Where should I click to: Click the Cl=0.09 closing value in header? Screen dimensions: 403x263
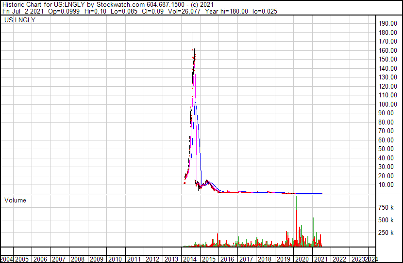point(151,11)
